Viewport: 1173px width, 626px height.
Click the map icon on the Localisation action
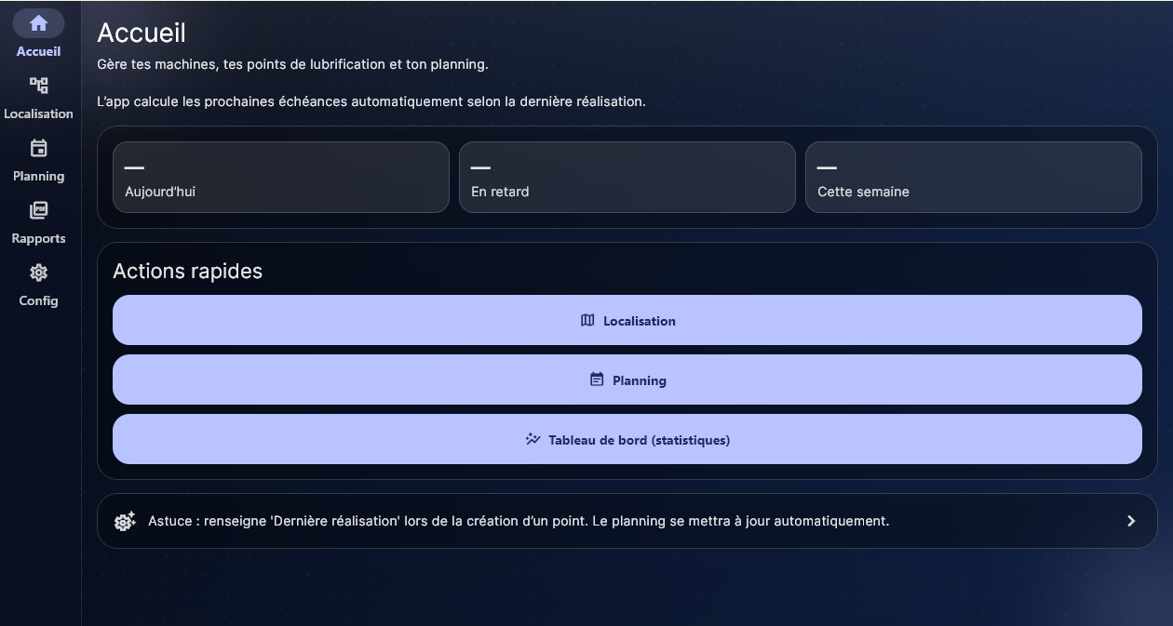pos(587,320)
